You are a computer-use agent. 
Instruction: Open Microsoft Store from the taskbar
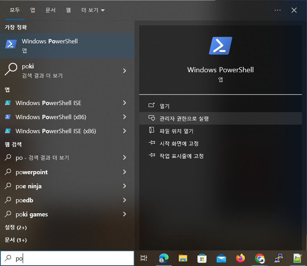[202, 258]
